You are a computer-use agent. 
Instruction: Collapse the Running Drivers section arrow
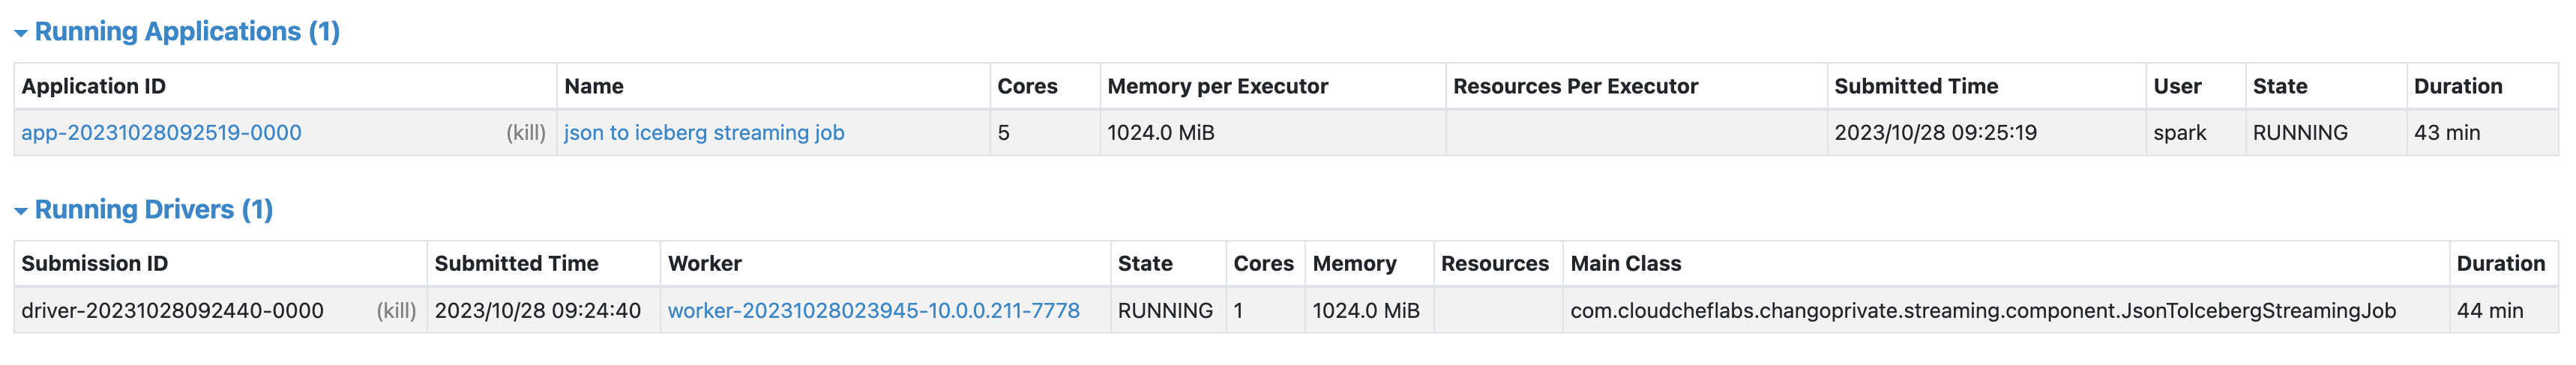tap(20, 210)
